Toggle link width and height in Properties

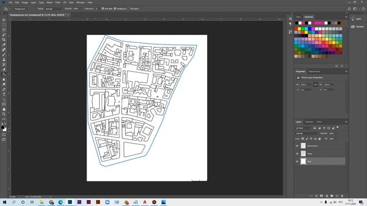point(315,85)
